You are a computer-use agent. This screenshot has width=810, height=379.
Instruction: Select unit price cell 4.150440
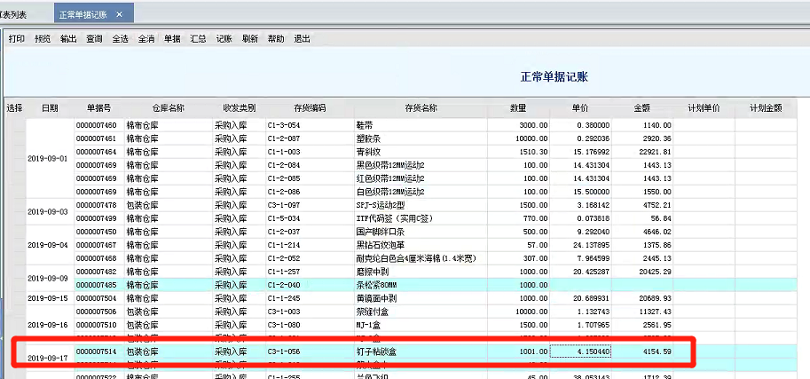[580, 351]
